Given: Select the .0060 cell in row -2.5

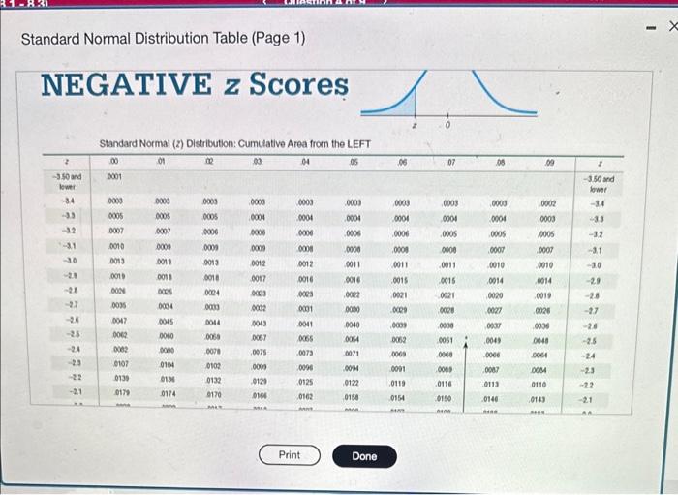Looking at the screenshot, I should coord(167,336).
